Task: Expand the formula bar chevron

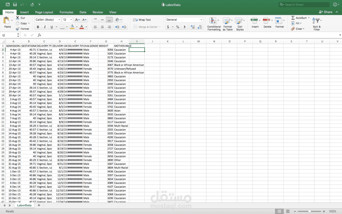Action: point(340,35)
